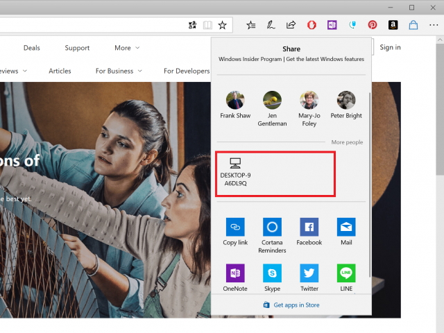The width and height of the screenshot is (444, 333).
Task: Share with contact Mary-Jo Foley
Action: pos(309,109)
